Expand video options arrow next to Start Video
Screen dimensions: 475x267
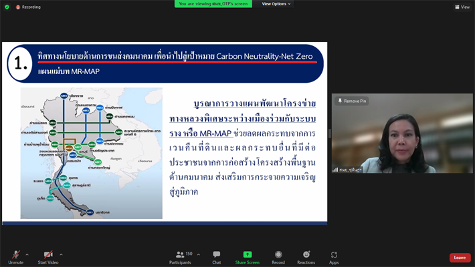(x=61, y=254)
